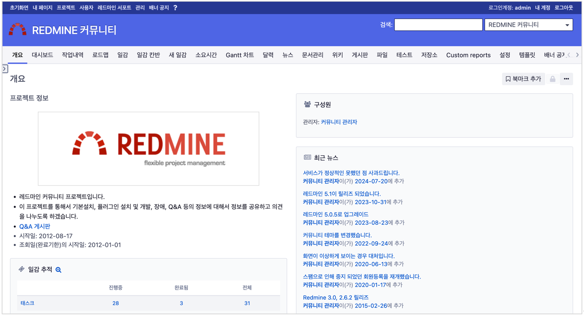The image size is (584, 316).
Task: Click the lock icon beside bookmark button
Action: [552, 79]
